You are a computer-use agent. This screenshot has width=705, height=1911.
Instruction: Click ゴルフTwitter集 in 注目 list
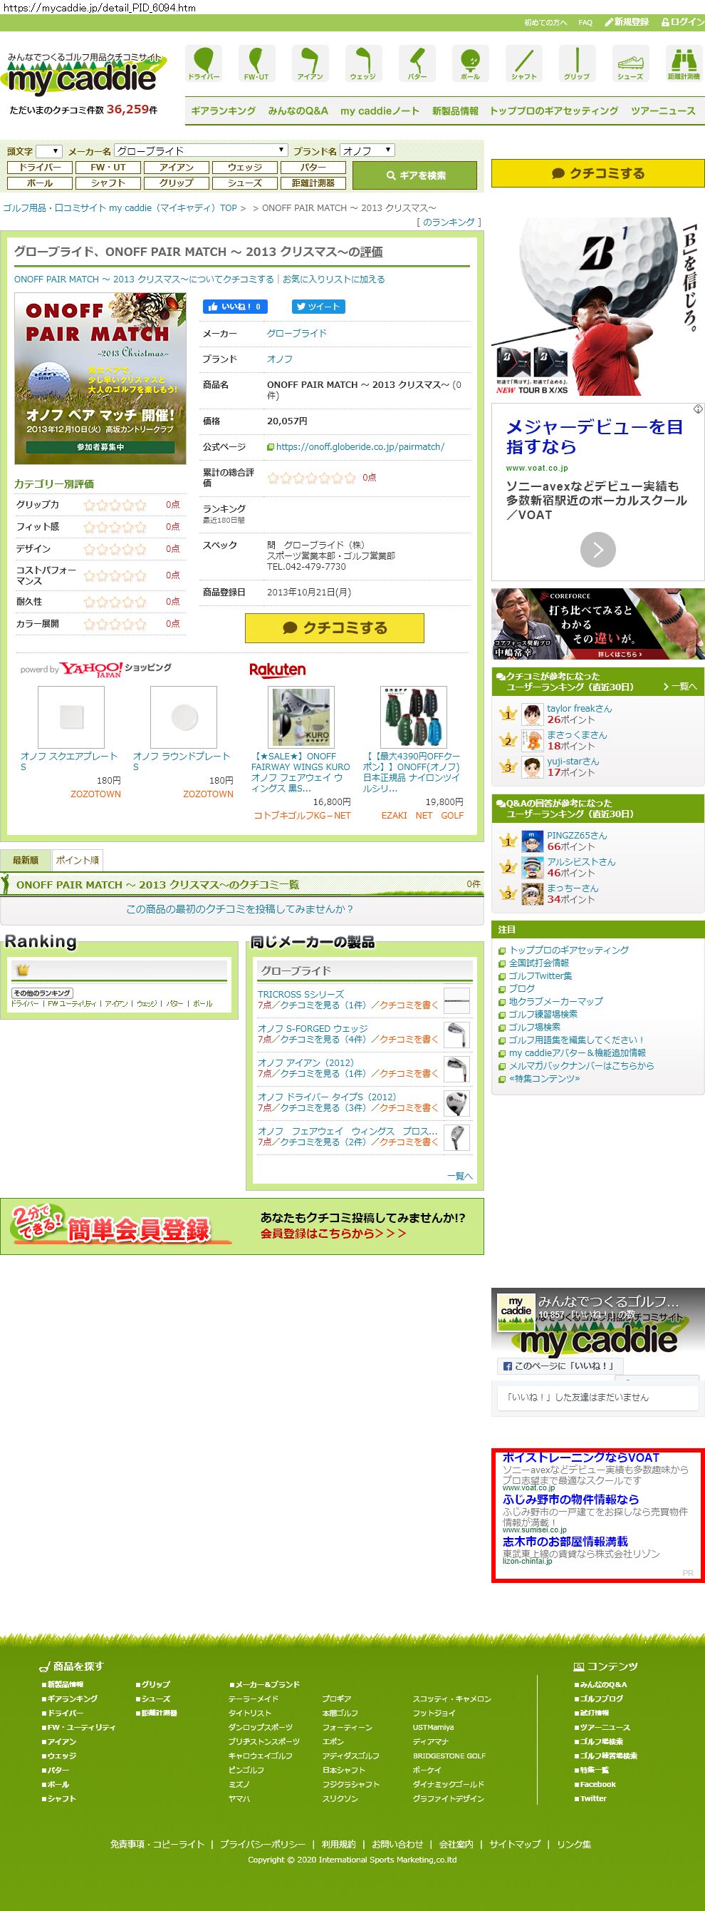540,975
